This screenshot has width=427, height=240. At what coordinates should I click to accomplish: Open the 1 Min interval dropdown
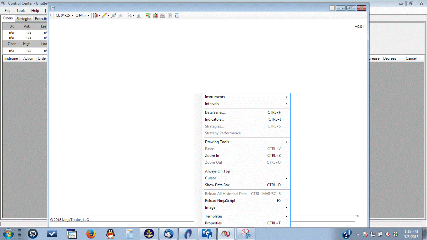point(83,15)
